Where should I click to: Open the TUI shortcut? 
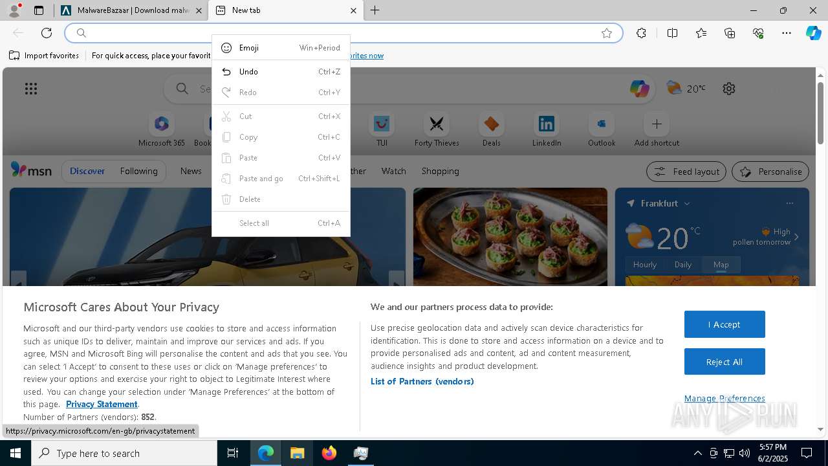point(382,130)
